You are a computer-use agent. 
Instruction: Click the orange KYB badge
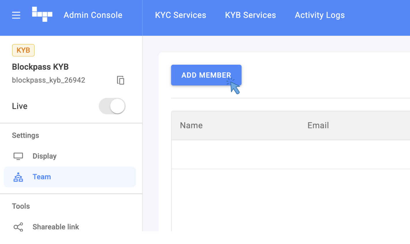point(23,50)
